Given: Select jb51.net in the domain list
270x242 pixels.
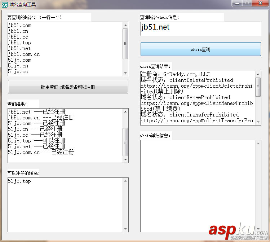Looking at the screenshot, I should pyautogui.click(x=19, y=49).
